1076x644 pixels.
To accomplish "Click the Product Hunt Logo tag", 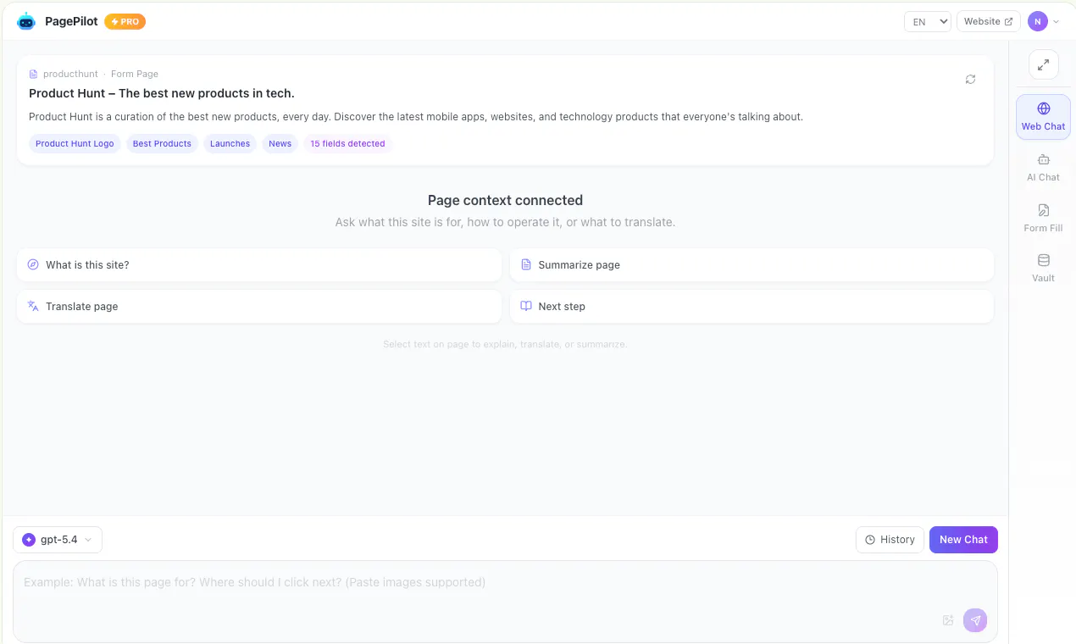I will tap(75, 143).
